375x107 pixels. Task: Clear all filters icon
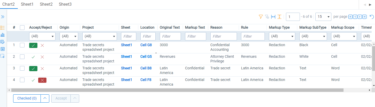267,17
